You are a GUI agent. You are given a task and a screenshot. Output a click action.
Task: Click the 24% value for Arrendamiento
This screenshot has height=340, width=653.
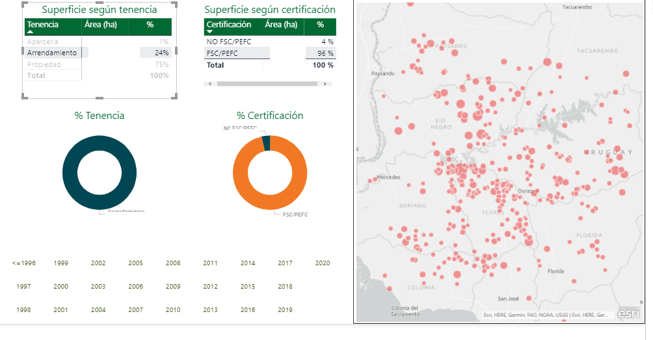[x=161, y=53]
